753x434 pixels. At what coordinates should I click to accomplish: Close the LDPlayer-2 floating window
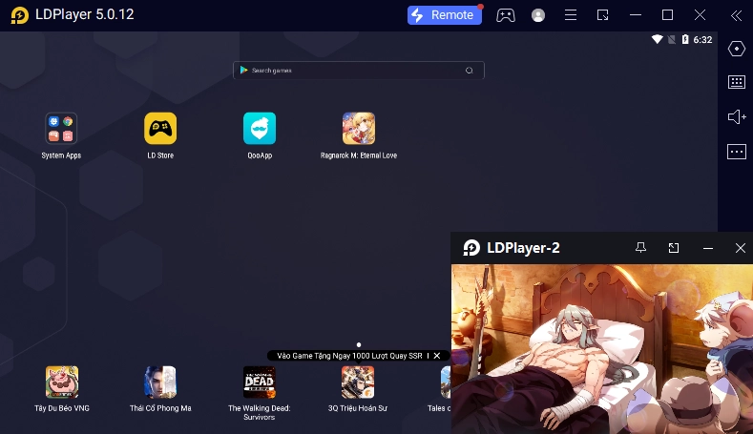coord(741,248)
